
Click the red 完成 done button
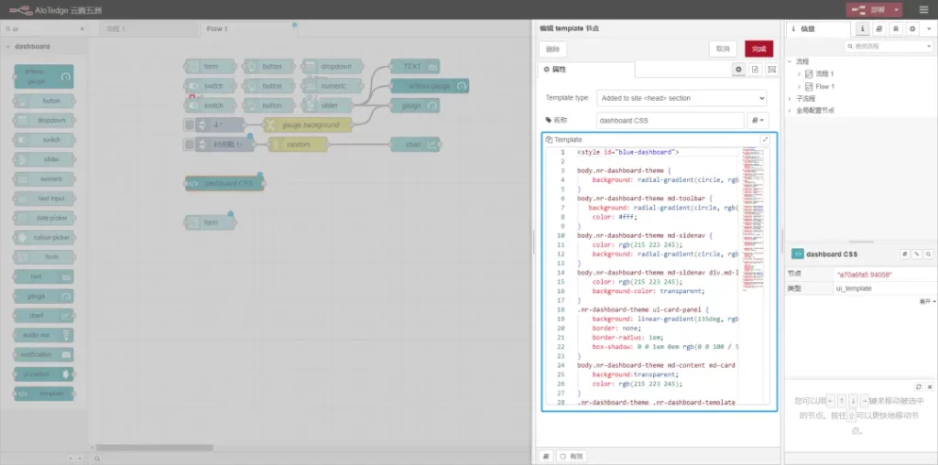(x=758, y=49)
